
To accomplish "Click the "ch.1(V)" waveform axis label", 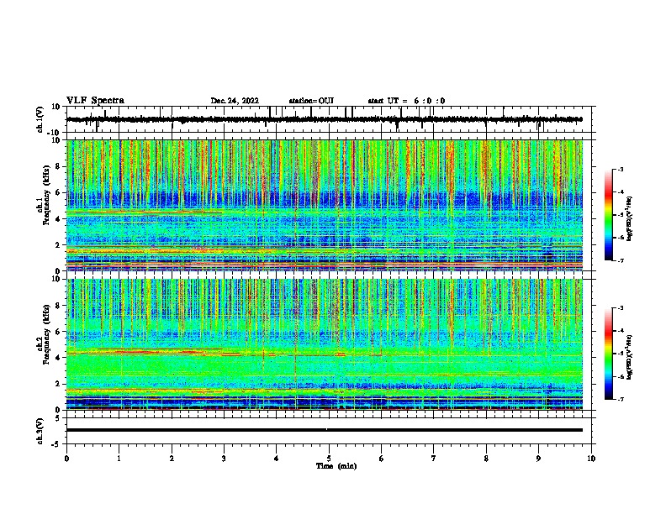I will pyautogui.click(x=40, y=119).
